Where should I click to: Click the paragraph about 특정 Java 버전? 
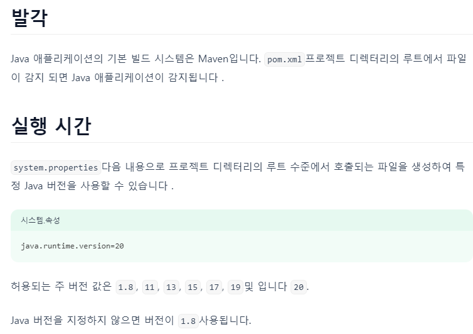(x=238, y=176)
